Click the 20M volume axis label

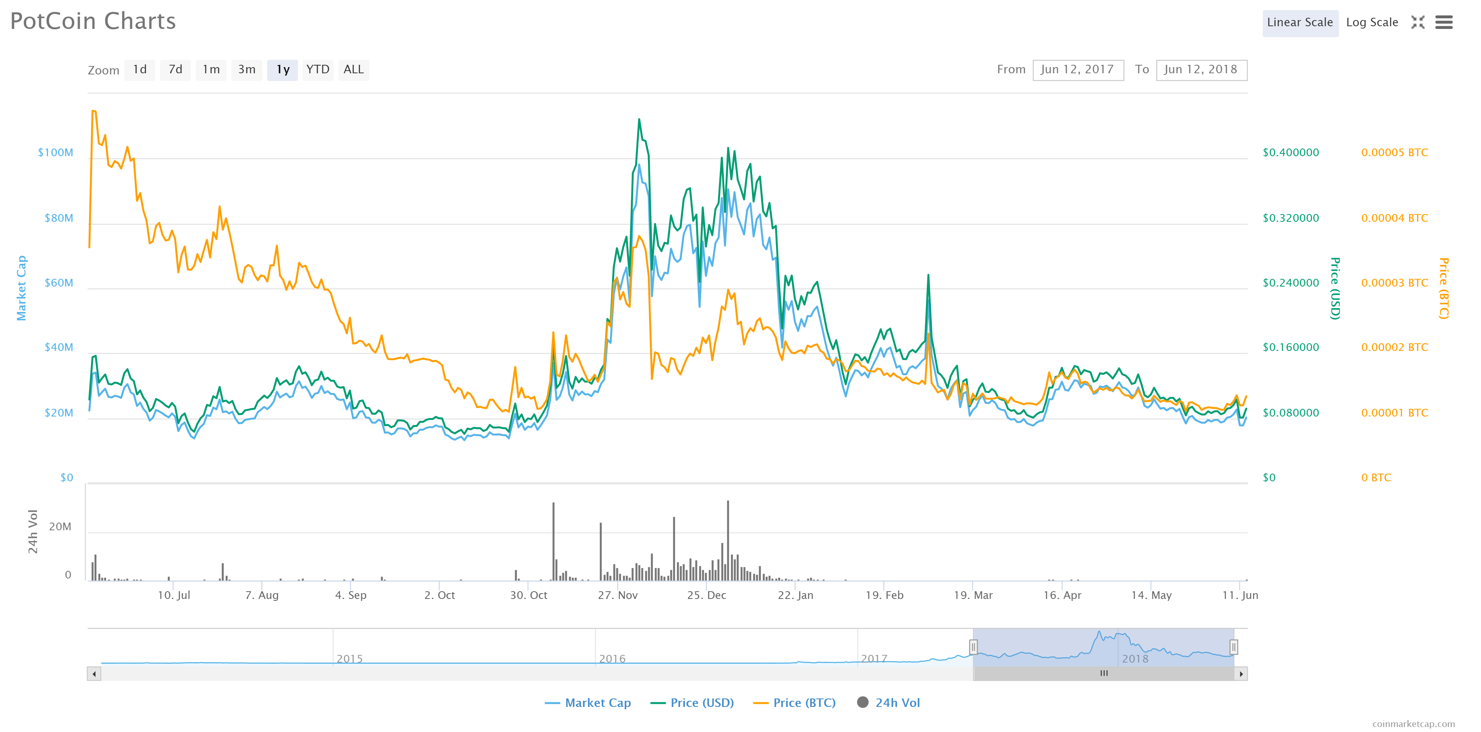pos(60,527)
